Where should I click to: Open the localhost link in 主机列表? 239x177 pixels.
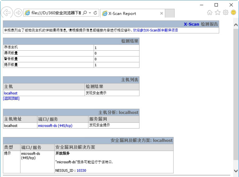pyautogui.click(x=11, y=93)
